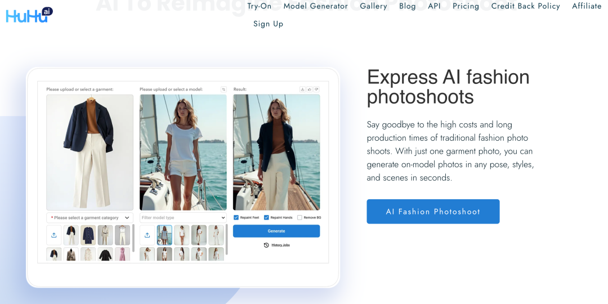The height and width of the screenshot is (304, 608).
Task: Select the pink dress garment thumbnail
Action: (122, 254)
